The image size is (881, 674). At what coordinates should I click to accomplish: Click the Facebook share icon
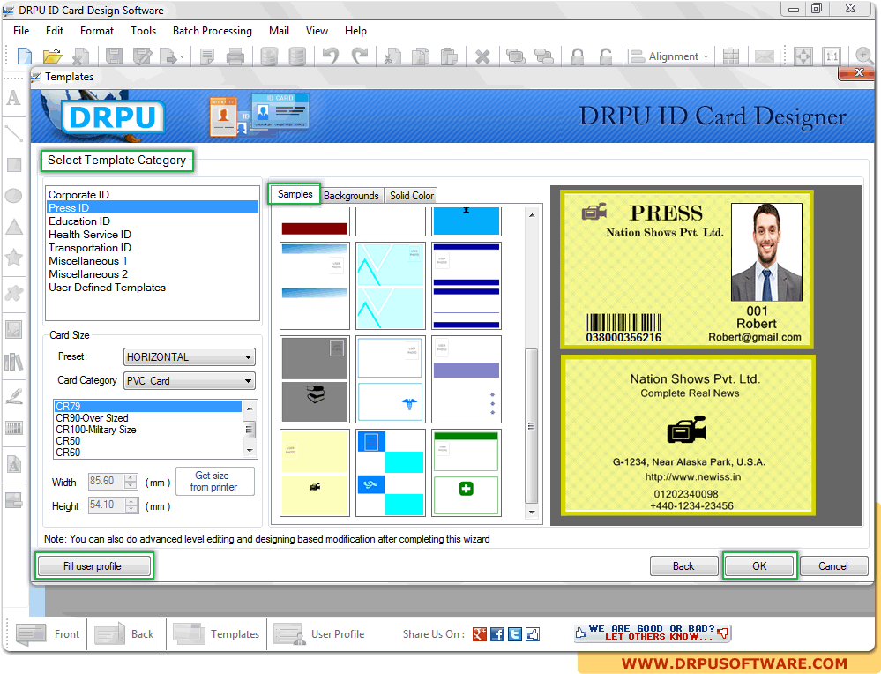497,634
